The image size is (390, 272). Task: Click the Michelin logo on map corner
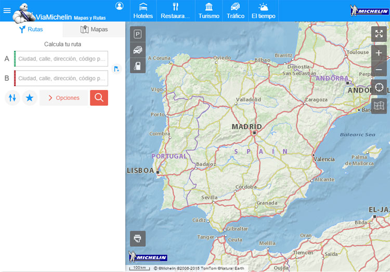[x=148, y=257]
